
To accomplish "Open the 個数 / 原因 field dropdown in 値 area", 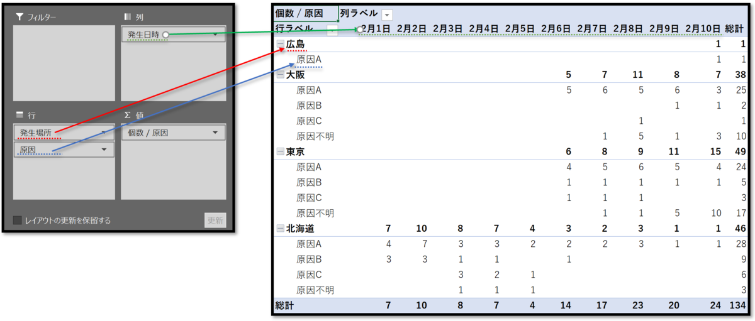I will [216, 133].
